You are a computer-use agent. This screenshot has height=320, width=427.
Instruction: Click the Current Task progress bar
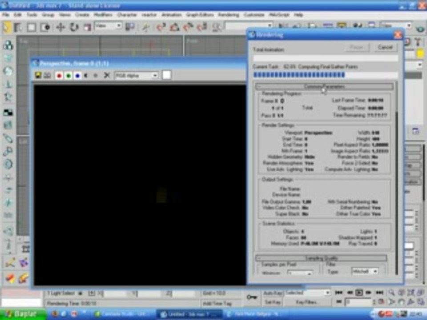coord(326,75)
